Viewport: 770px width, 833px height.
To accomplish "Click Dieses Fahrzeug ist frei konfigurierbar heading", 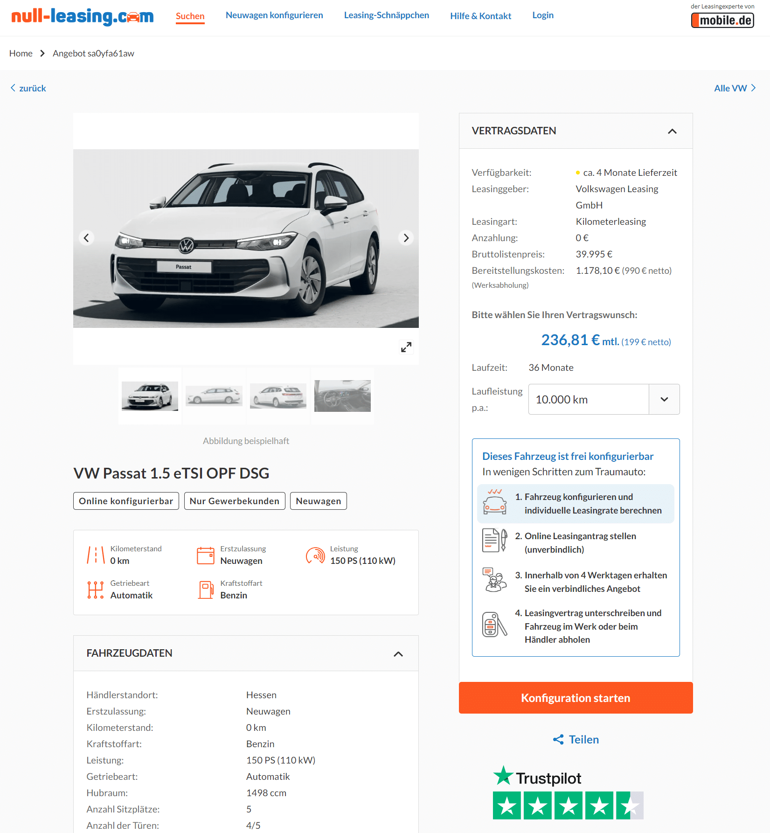I will [568, 456].
